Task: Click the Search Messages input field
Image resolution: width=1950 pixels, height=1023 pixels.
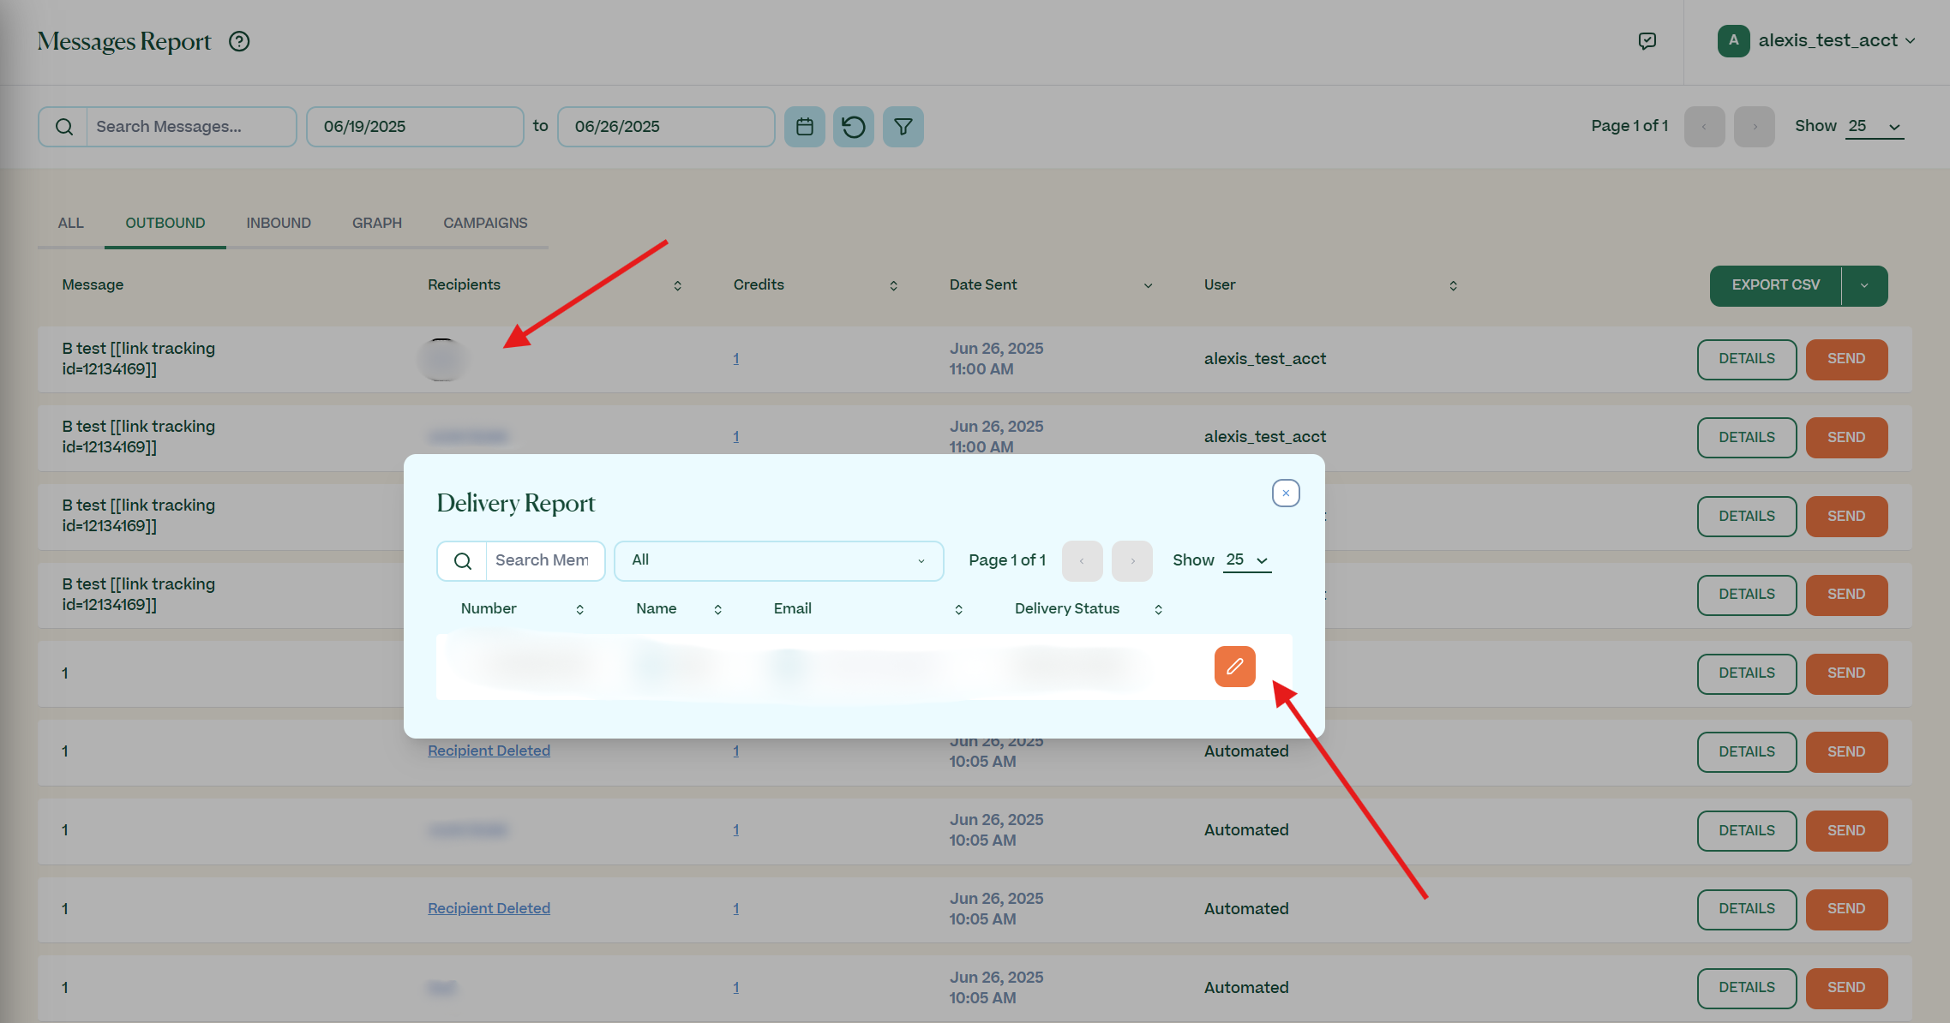Action: (190, 127)
